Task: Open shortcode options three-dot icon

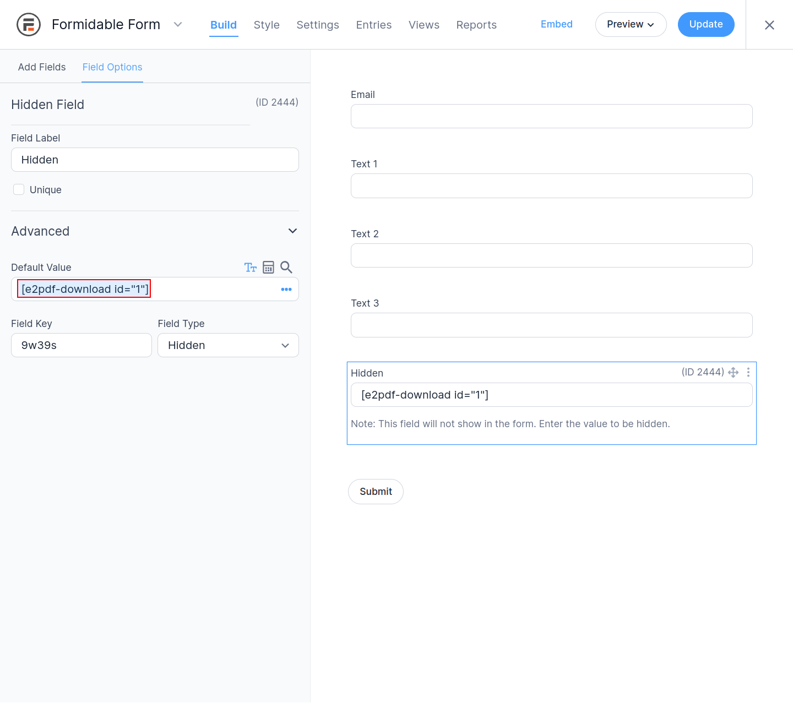Action: (286, 290)
